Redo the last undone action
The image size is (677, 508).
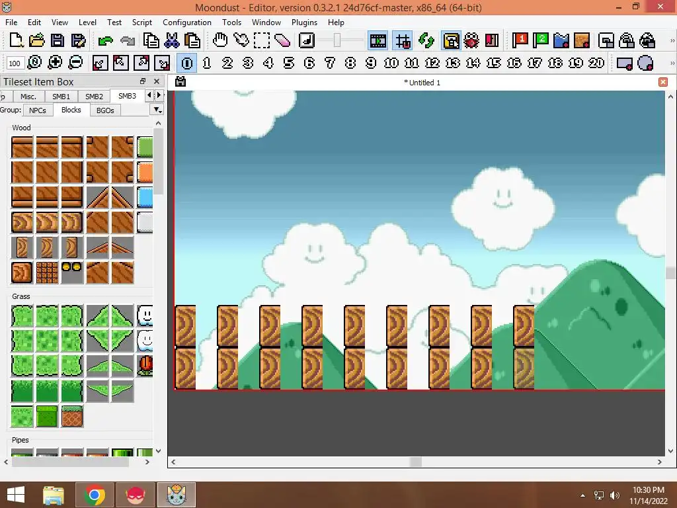coord(128,41)
